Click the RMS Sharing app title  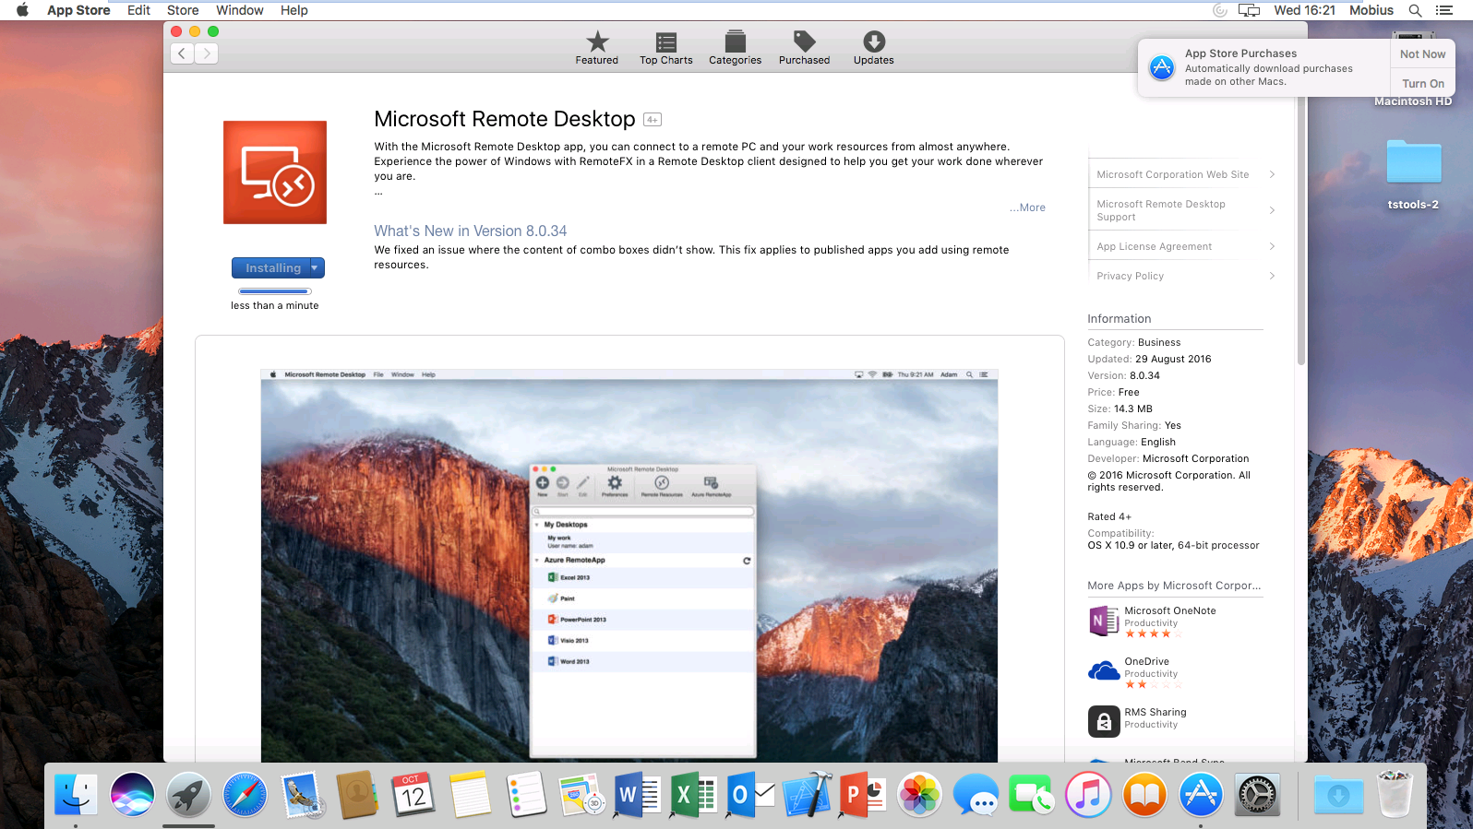coord(1156,712)
